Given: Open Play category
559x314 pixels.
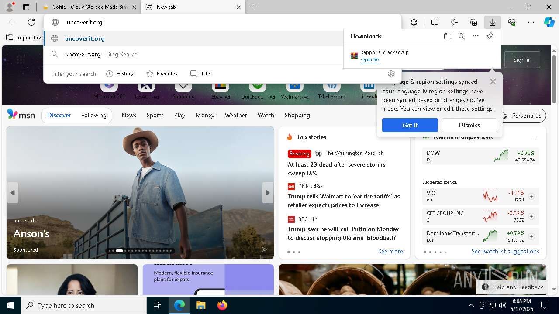Looking at the screenshot, I should [179, 115].
